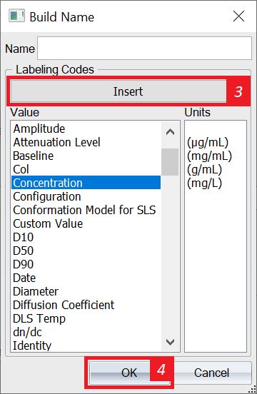Choose (mg/mL) in the Units list
Viewport: 257px width, 394px height.
[x=209, y=156]
